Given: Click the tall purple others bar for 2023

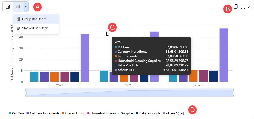Looking at the screenshot, I should (x=85, y=58).
